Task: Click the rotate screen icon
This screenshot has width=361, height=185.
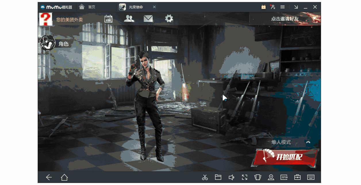Action: (258, 178)
